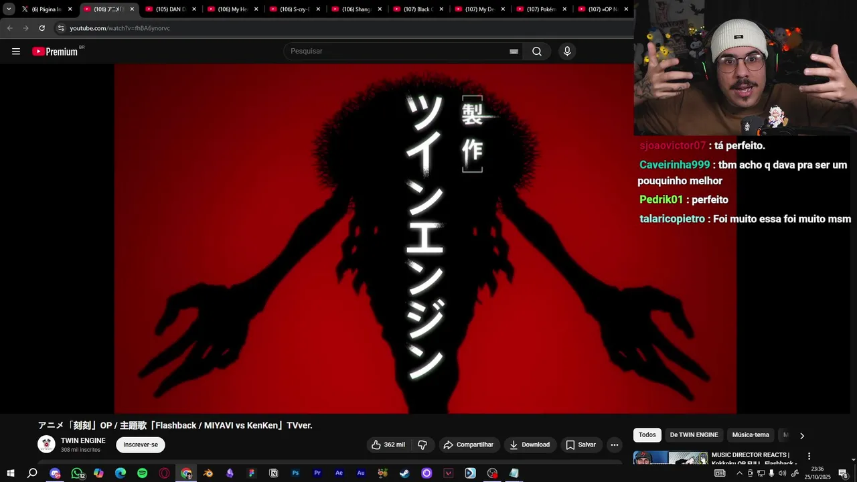Open Notion from taskbar
The width and height of the screenshot is (857, 482).
pos(273,473)
